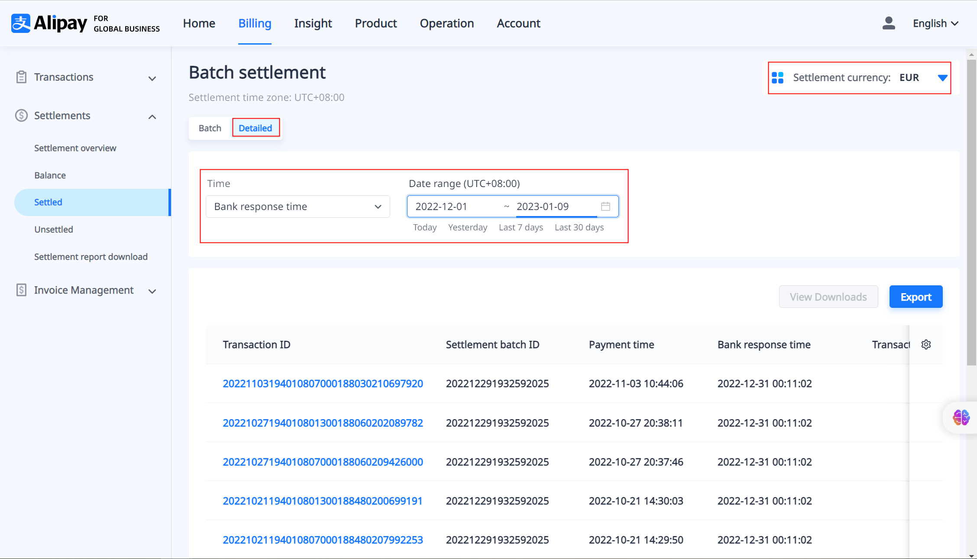Click the colorful brain assistant icon
This screenshot has width=977, height=559.
961,418
